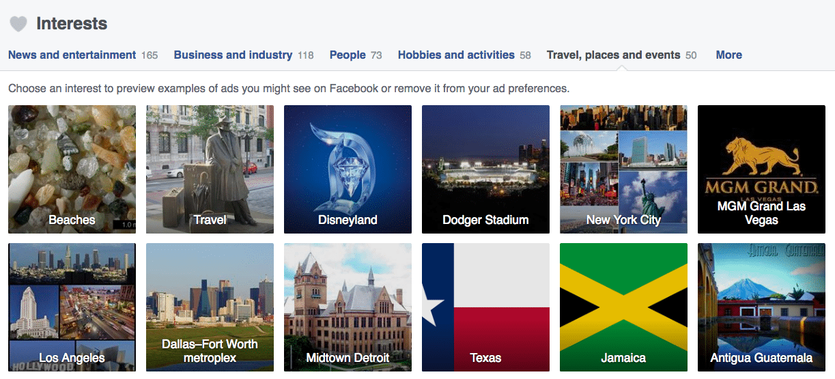Expand the More interests dropdown
Screen dimensions: 835x379
(x=728, y=55)
